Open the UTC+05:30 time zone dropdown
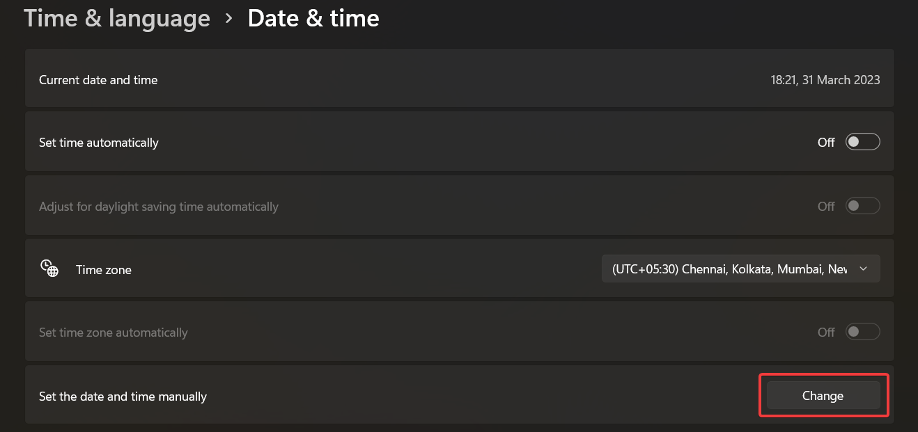The image size is (918, 432). click(x=740, y=269)
